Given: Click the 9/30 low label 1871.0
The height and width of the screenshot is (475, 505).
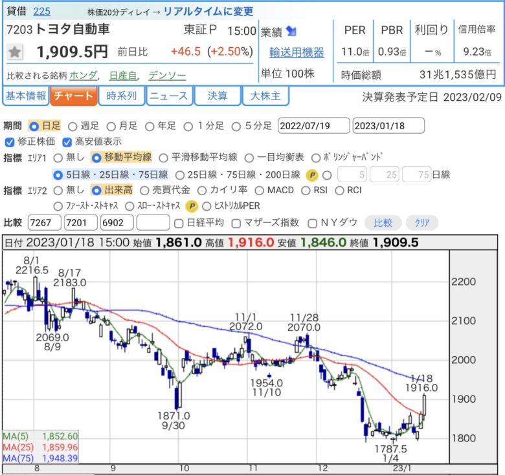Looking at the screenshot, I should [174, 416].
